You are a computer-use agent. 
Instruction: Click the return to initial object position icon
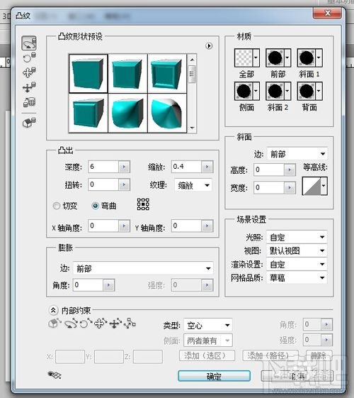pos(29,123)
